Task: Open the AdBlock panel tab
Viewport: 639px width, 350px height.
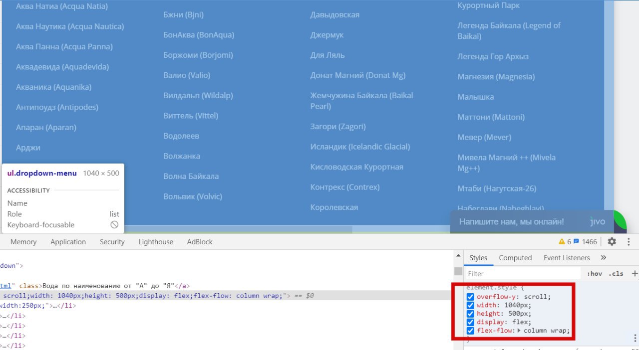Action: 200,242
